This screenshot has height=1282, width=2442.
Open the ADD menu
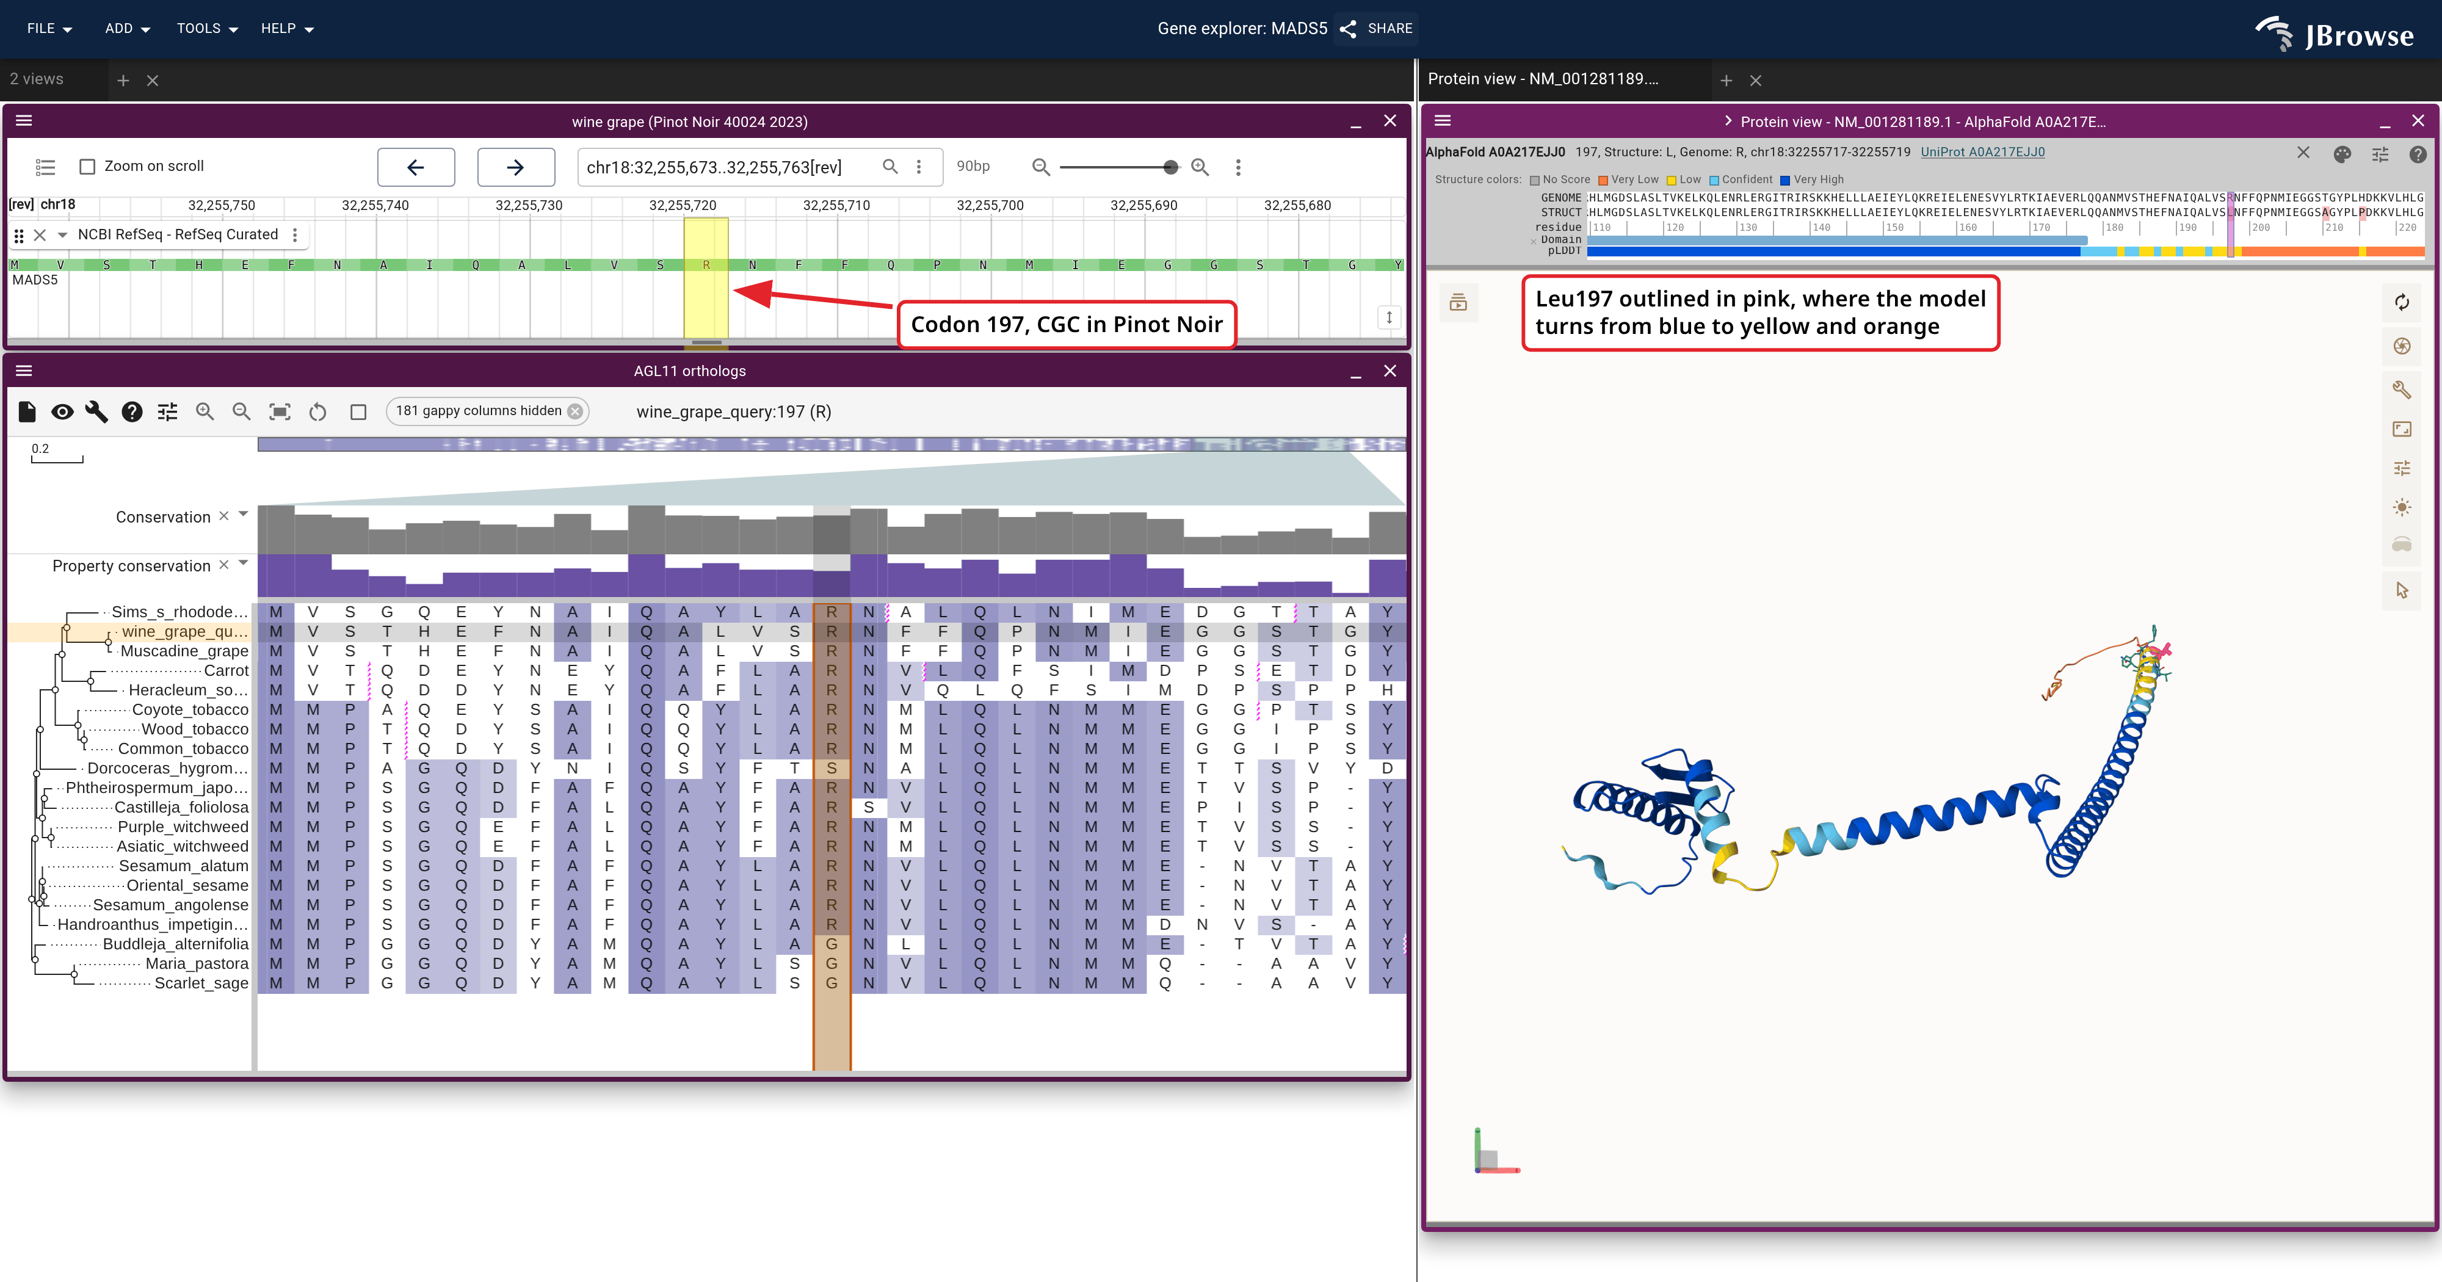127,29
